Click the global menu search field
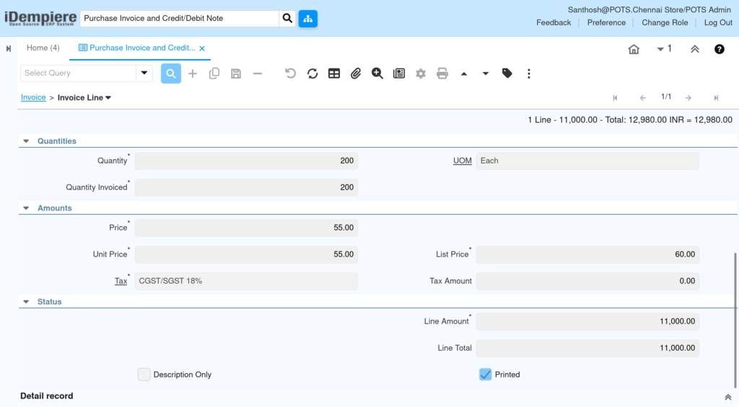The width and height of the screenshot is (739, 407). pyautogui.click(x=179, y=18)
